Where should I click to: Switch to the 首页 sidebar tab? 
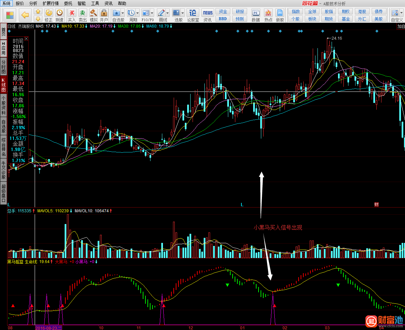(x=3, y=32)
